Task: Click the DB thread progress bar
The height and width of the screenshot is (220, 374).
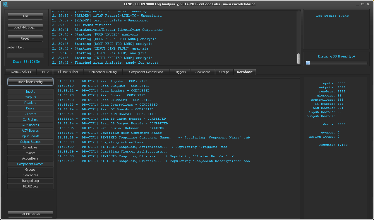Action: (x=336, y=62)
